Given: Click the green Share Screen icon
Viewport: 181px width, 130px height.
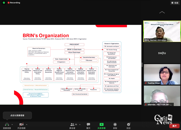Looking at the screenshot, I should [x=101, y=124].
